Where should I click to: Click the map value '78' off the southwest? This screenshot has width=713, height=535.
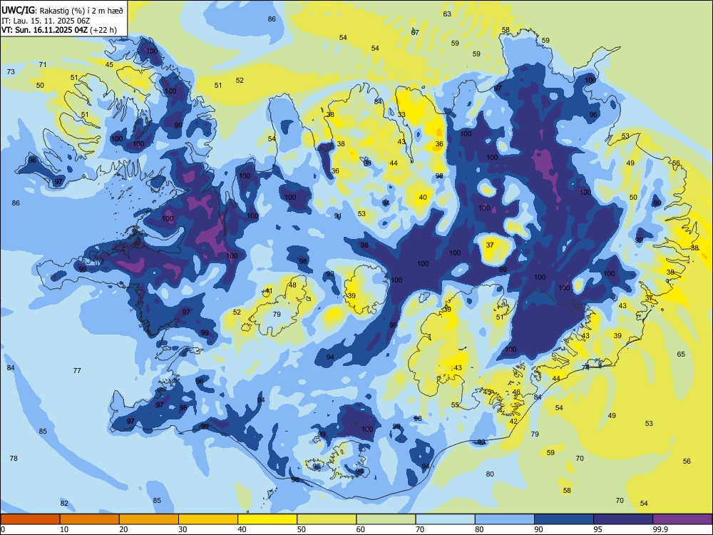(14, 458)
